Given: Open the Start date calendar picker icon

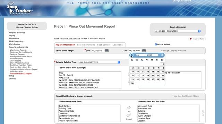Looking at the screenshot, I should [x=107, y=51].
